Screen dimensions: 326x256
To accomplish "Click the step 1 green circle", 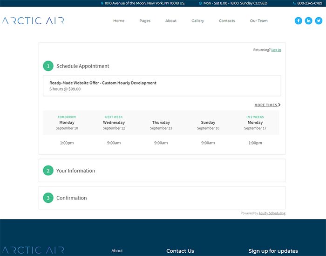I will coord(48,66).
